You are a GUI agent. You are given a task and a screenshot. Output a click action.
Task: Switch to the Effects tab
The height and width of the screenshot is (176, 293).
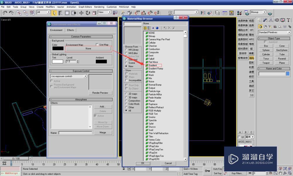[x=71, y=30]
